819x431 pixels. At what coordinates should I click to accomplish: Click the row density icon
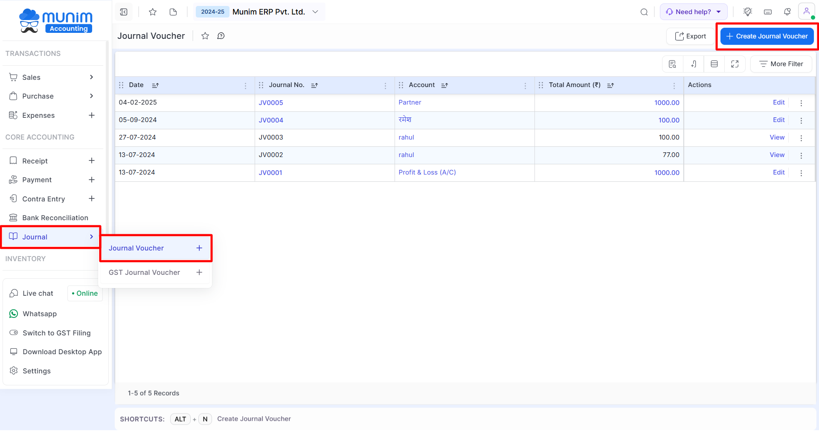pyautogui.click(x=714, y=64)
